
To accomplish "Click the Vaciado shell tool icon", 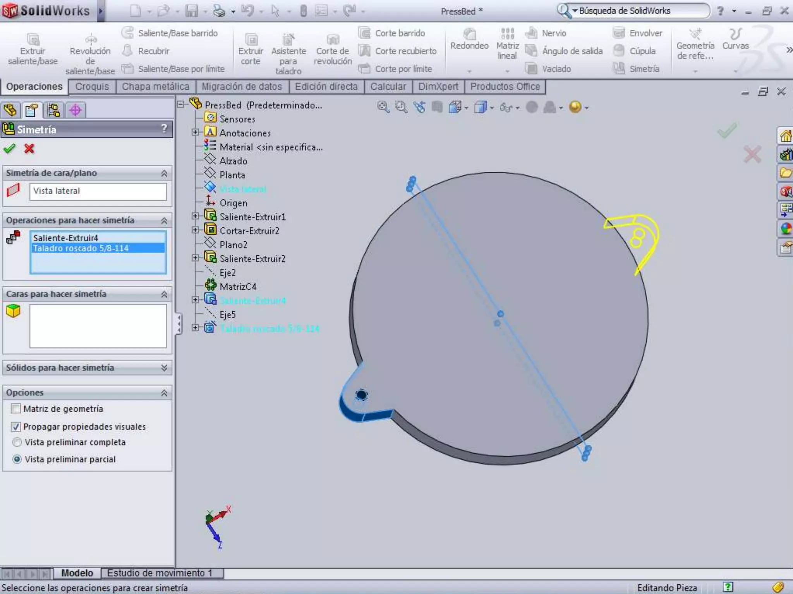I will [x=532, y=69].
